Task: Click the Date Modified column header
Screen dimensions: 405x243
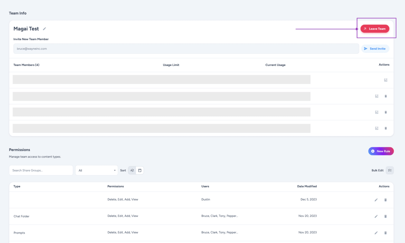Action: pos(307,187)
